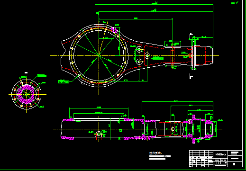
Task: Click the center of the large circular housing
Action: 99,55
